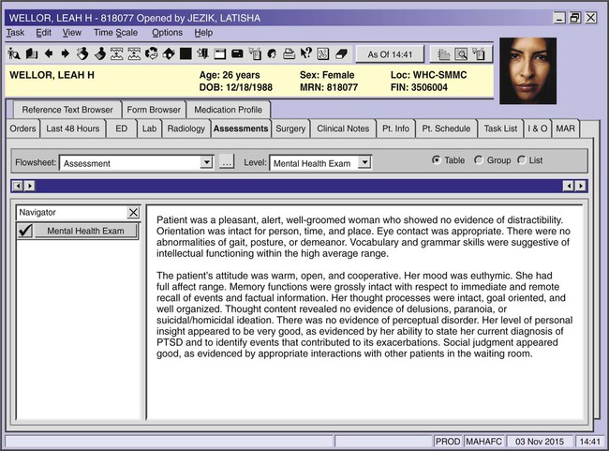Open the Medication Profile tab
Screen dimensions: 609x451
click(x=229, y=110)
